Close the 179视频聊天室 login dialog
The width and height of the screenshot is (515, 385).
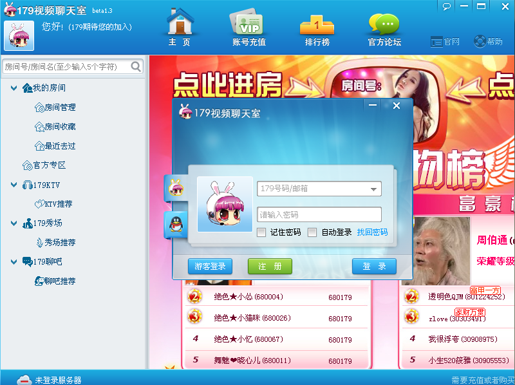[397, 106]
